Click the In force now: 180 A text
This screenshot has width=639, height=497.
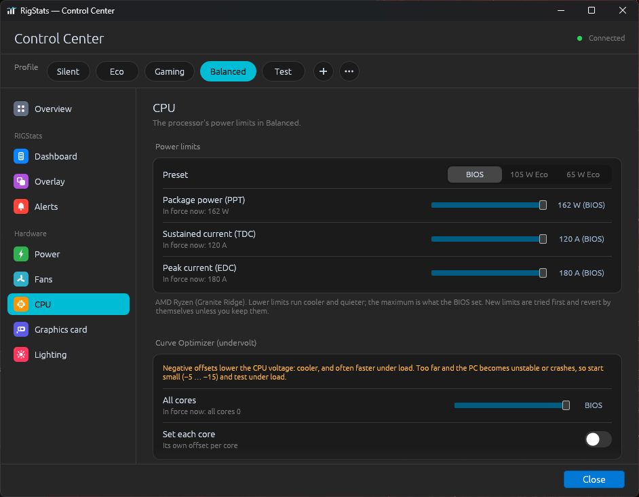tap(195, 279)
